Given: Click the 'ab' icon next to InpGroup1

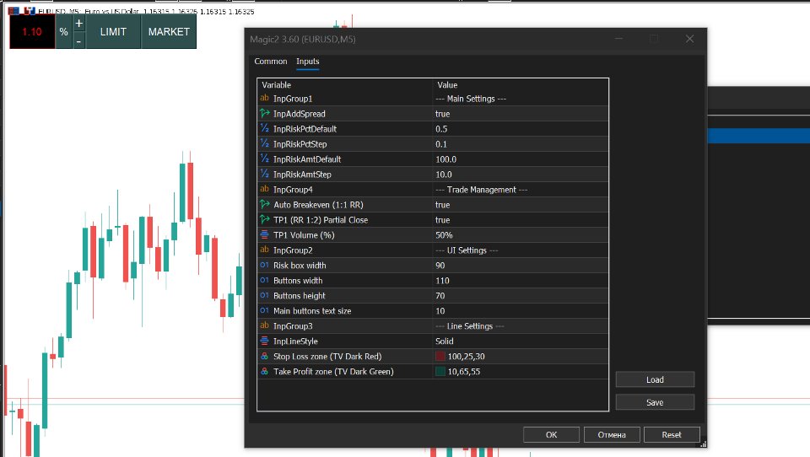Looking at the screenshot, I should tap(264, 98).
